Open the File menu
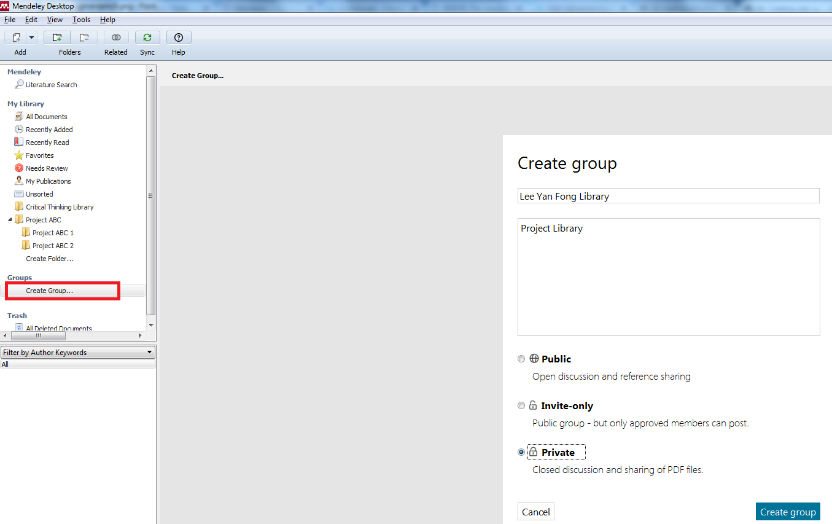 coord(9,20)
